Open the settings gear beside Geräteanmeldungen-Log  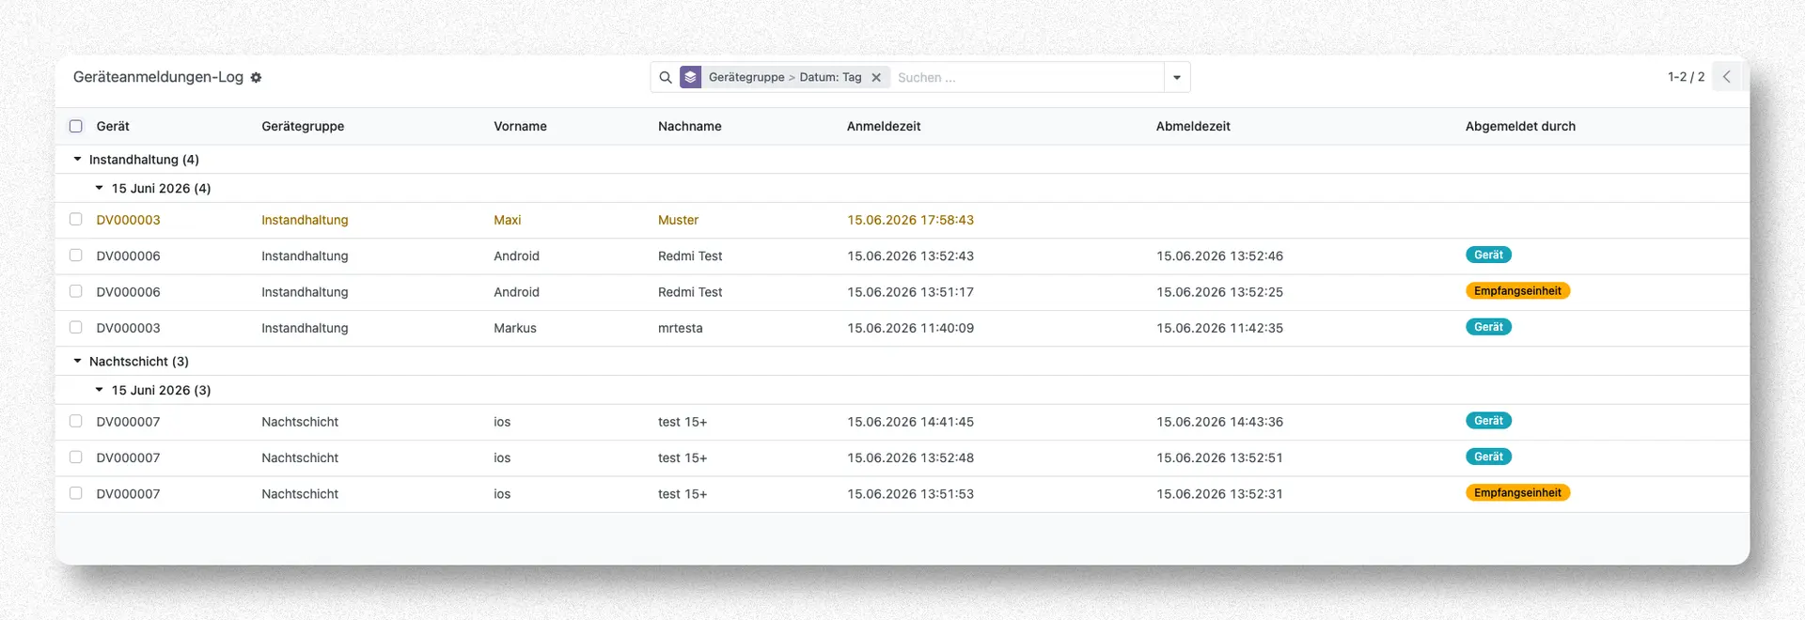pos(256,78)
